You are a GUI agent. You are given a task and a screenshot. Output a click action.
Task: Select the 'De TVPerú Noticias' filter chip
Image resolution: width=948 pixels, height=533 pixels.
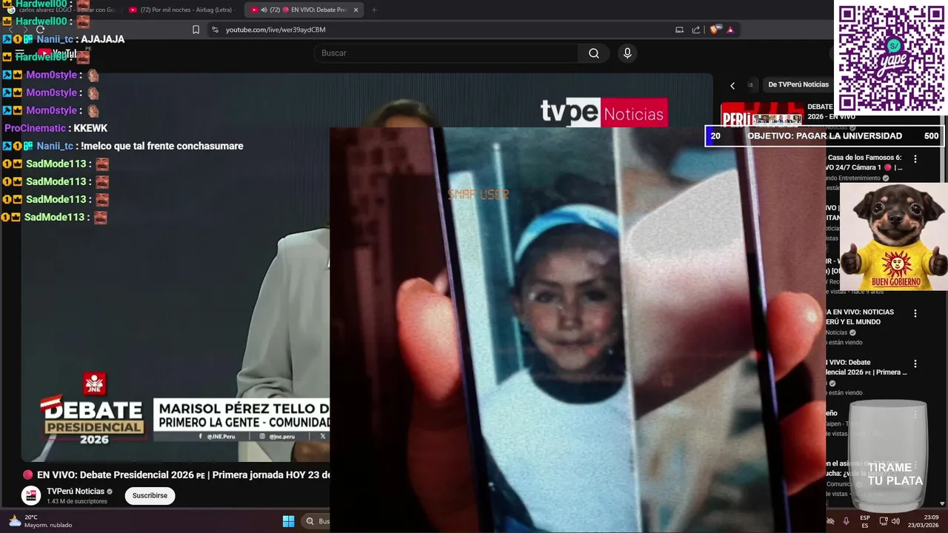point(798,84)
